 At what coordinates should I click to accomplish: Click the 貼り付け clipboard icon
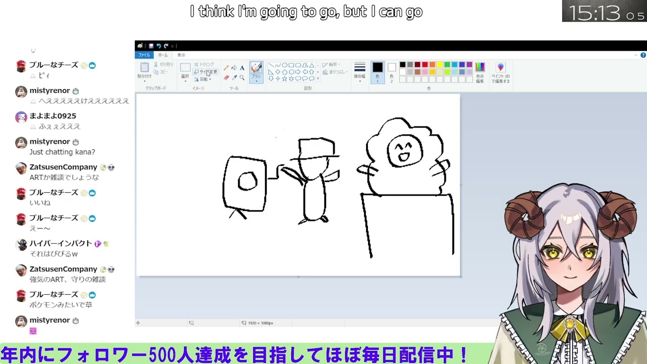(x=145, y=67)
